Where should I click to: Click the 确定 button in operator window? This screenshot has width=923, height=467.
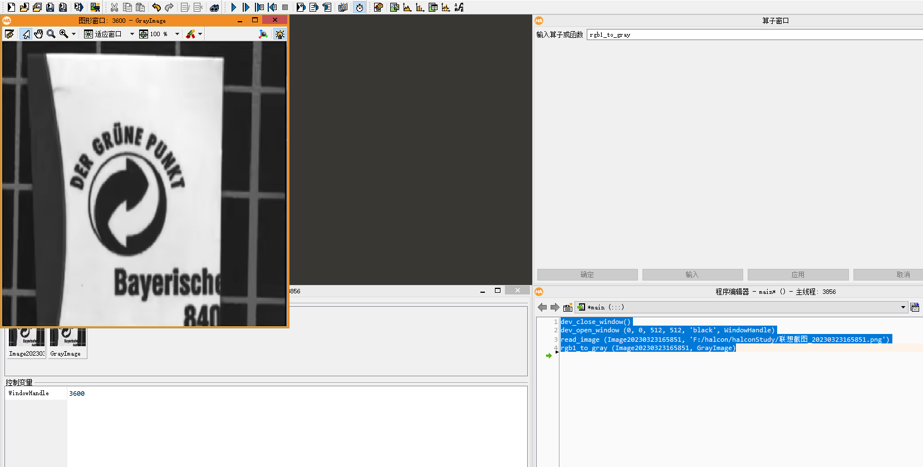pos(587,274)
